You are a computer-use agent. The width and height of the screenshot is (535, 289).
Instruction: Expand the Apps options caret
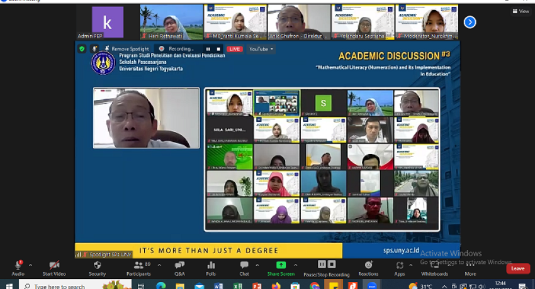coord(411,265)
